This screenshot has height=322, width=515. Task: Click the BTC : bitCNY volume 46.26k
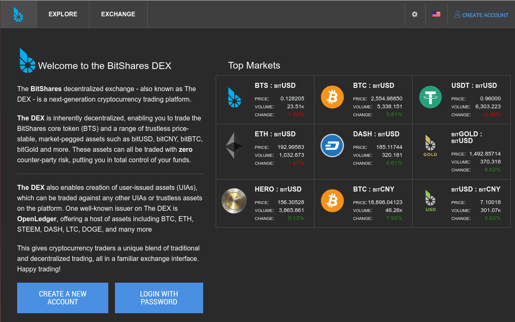click(x=394, y=210)
